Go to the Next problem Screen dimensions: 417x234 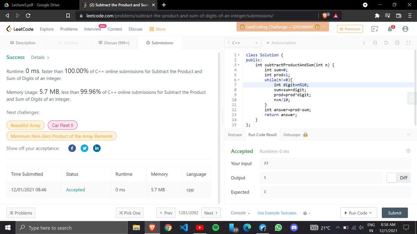point(211,213)
